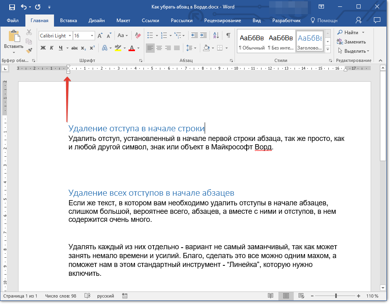Clear all formatting with the eraser icon
The height and width of the screenshot is (304, 390).
[138, 35]
